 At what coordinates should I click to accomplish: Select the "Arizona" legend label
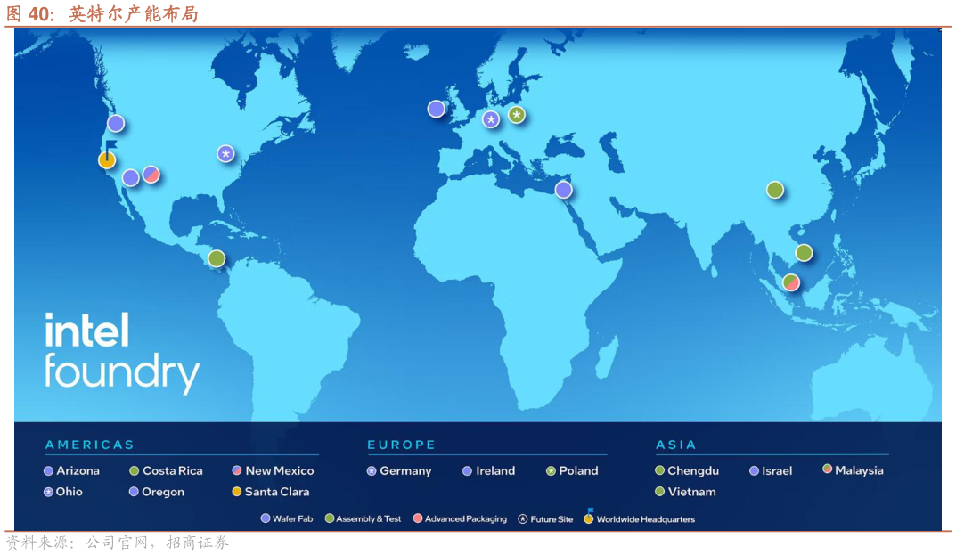click(78, 471)
